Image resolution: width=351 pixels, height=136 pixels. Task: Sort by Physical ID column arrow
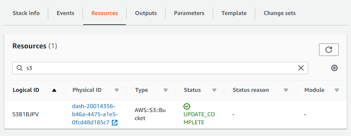(117, 90)
